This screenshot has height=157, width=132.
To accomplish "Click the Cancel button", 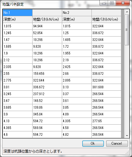I will [x=117, y=143].
